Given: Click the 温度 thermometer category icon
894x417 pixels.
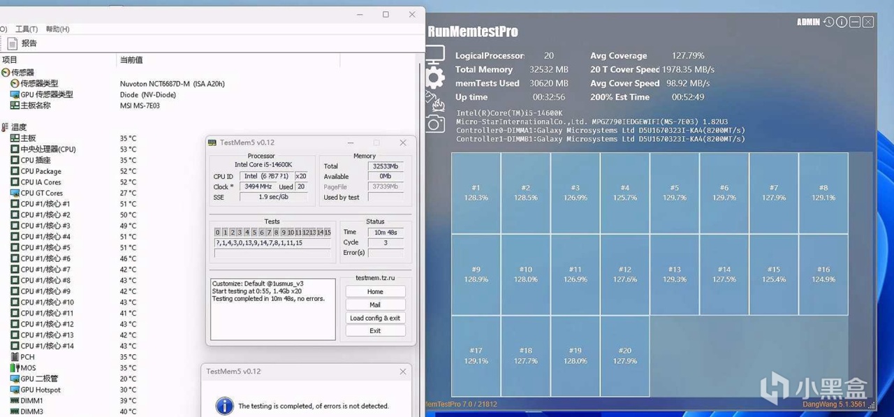Looking at the screenshot, I should pyautogui.click(x=6, y=127).
